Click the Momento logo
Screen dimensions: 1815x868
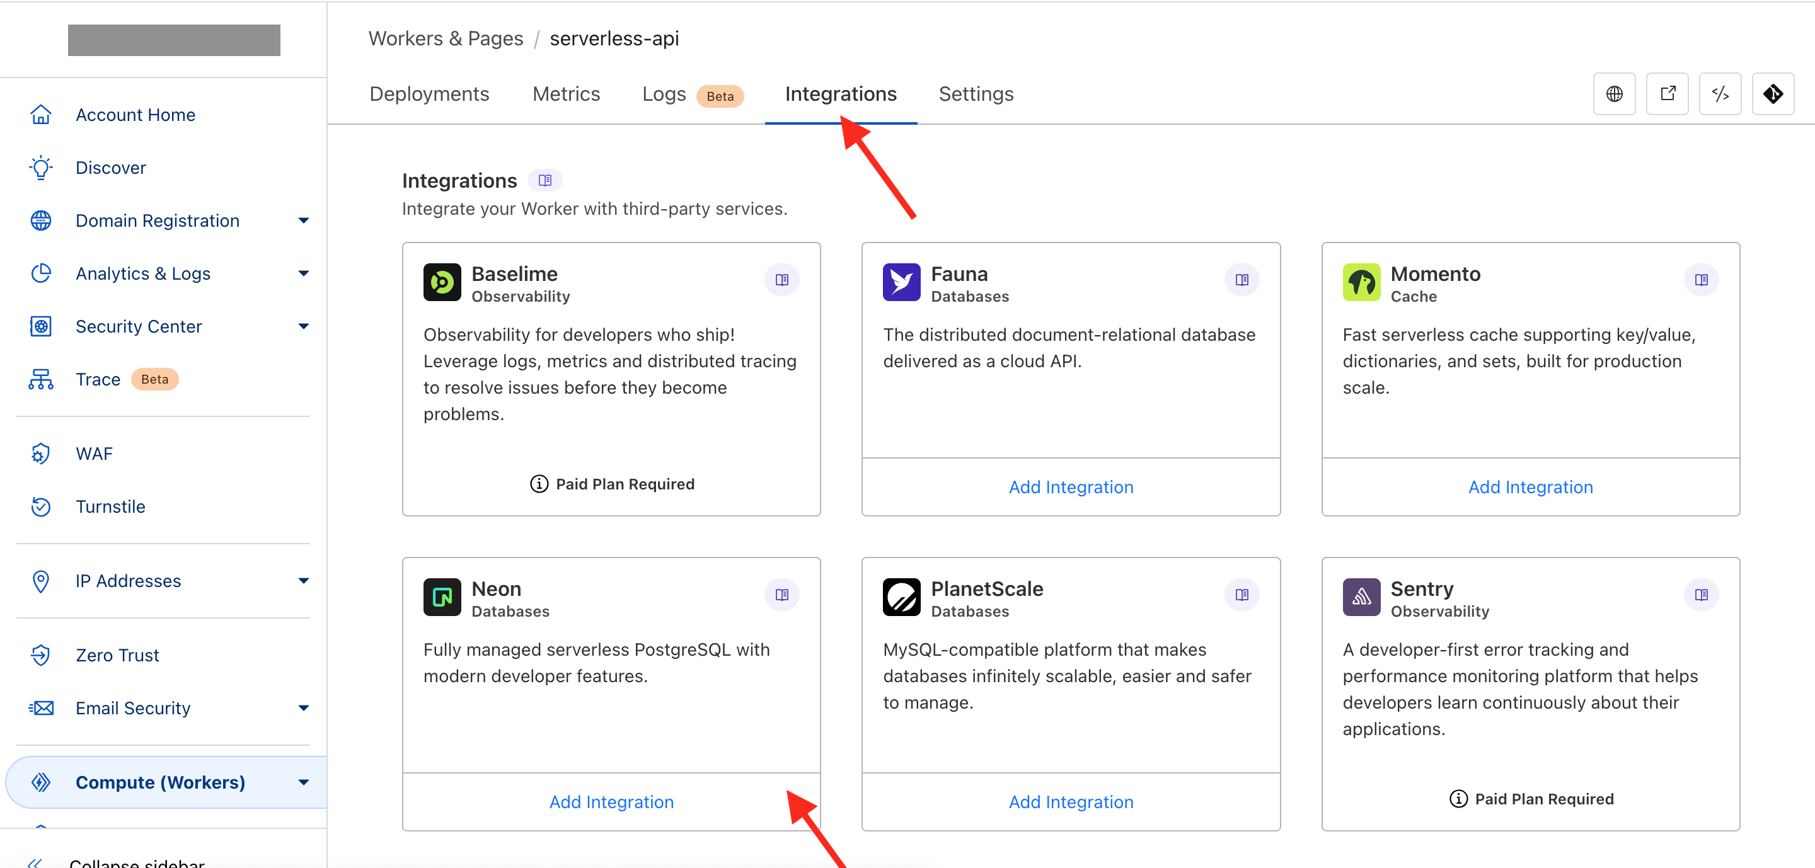[x=1361, y=282]
